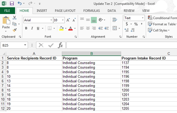This screenshot has width=177, height=113.
Task: Open the borders dropdown arrow
Action: (x=54, y=28)
